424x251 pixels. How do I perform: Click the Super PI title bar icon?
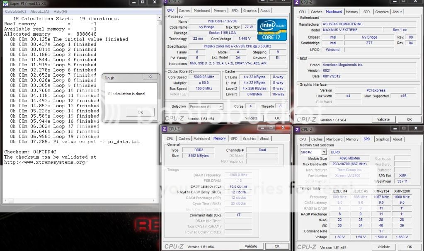(5, 3)
